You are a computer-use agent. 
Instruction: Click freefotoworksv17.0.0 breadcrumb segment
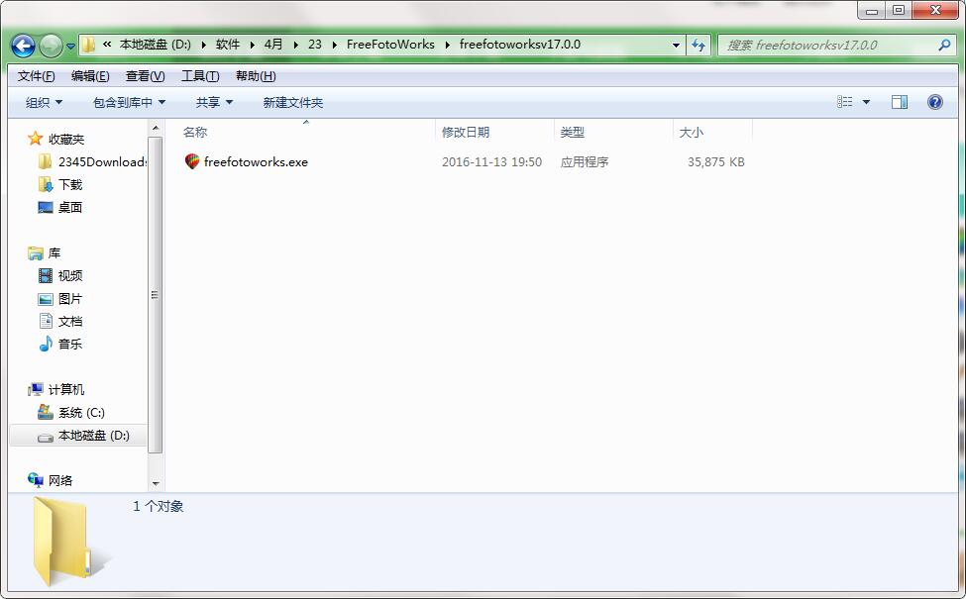coord(520,45)
